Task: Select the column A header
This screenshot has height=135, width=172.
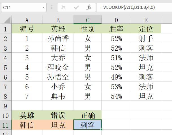Action: (x=27, y=20)
